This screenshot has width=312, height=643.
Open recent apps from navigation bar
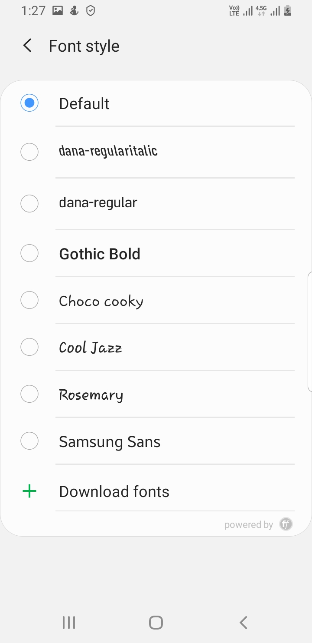(69, 623)
